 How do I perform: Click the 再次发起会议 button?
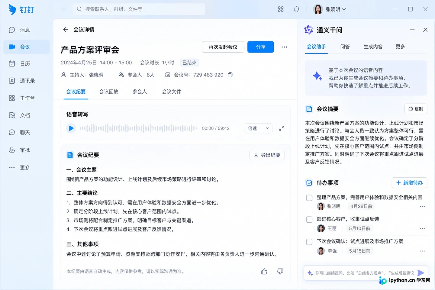(x=223, y=47)
